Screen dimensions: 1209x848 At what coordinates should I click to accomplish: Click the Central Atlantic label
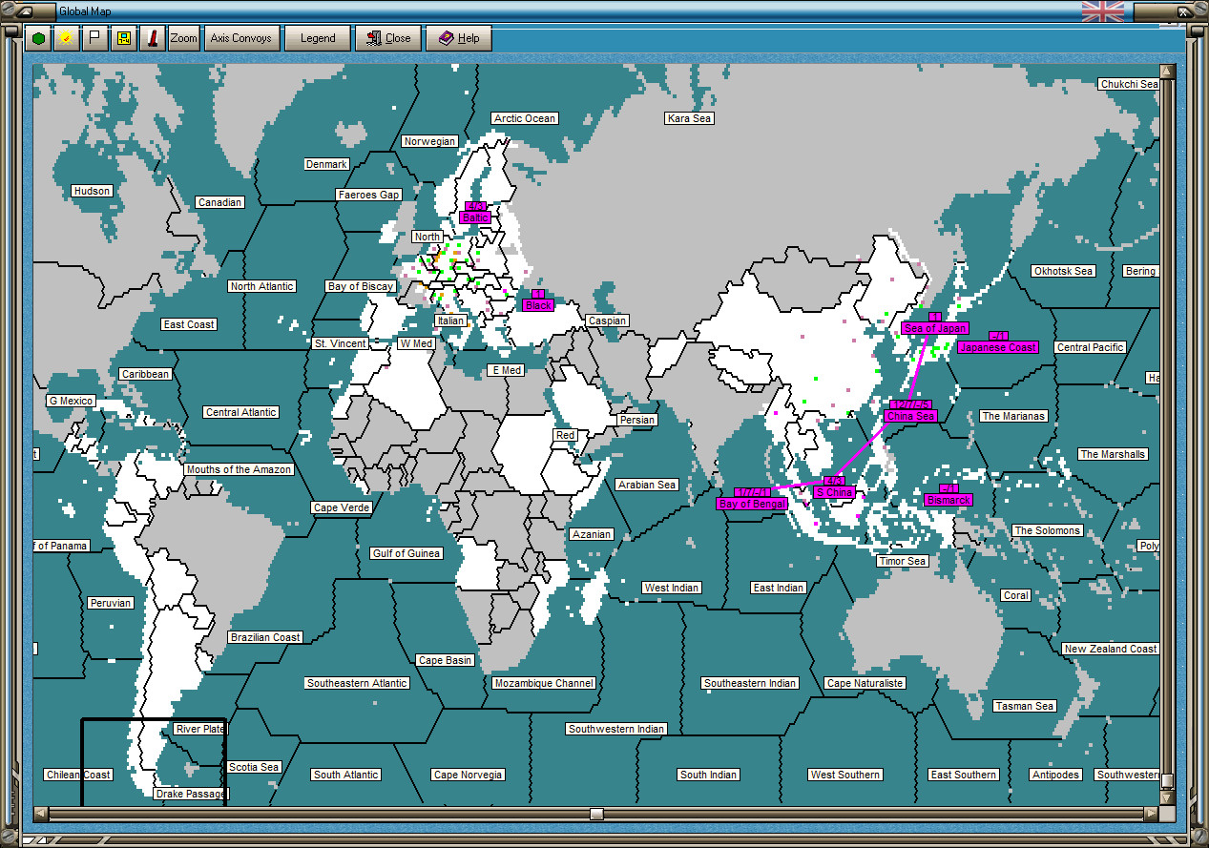241,412
